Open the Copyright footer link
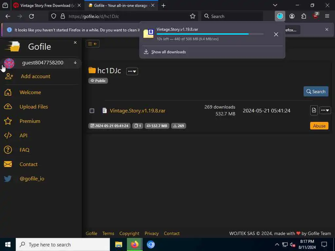The height and width of the screenshot is (251, 335). tap(129, 233)
